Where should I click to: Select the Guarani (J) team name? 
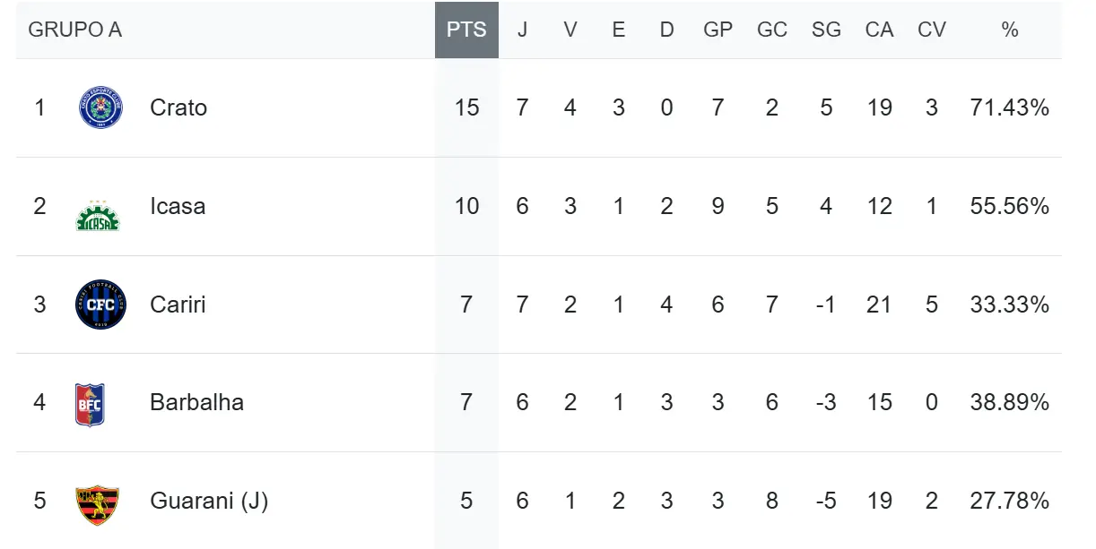209,500
